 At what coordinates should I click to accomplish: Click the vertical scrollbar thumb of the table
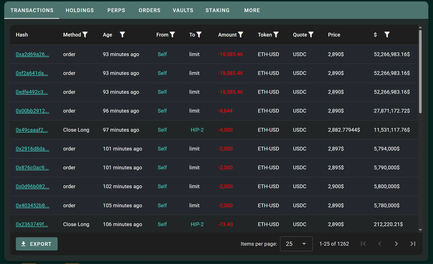tap(420, 72)
